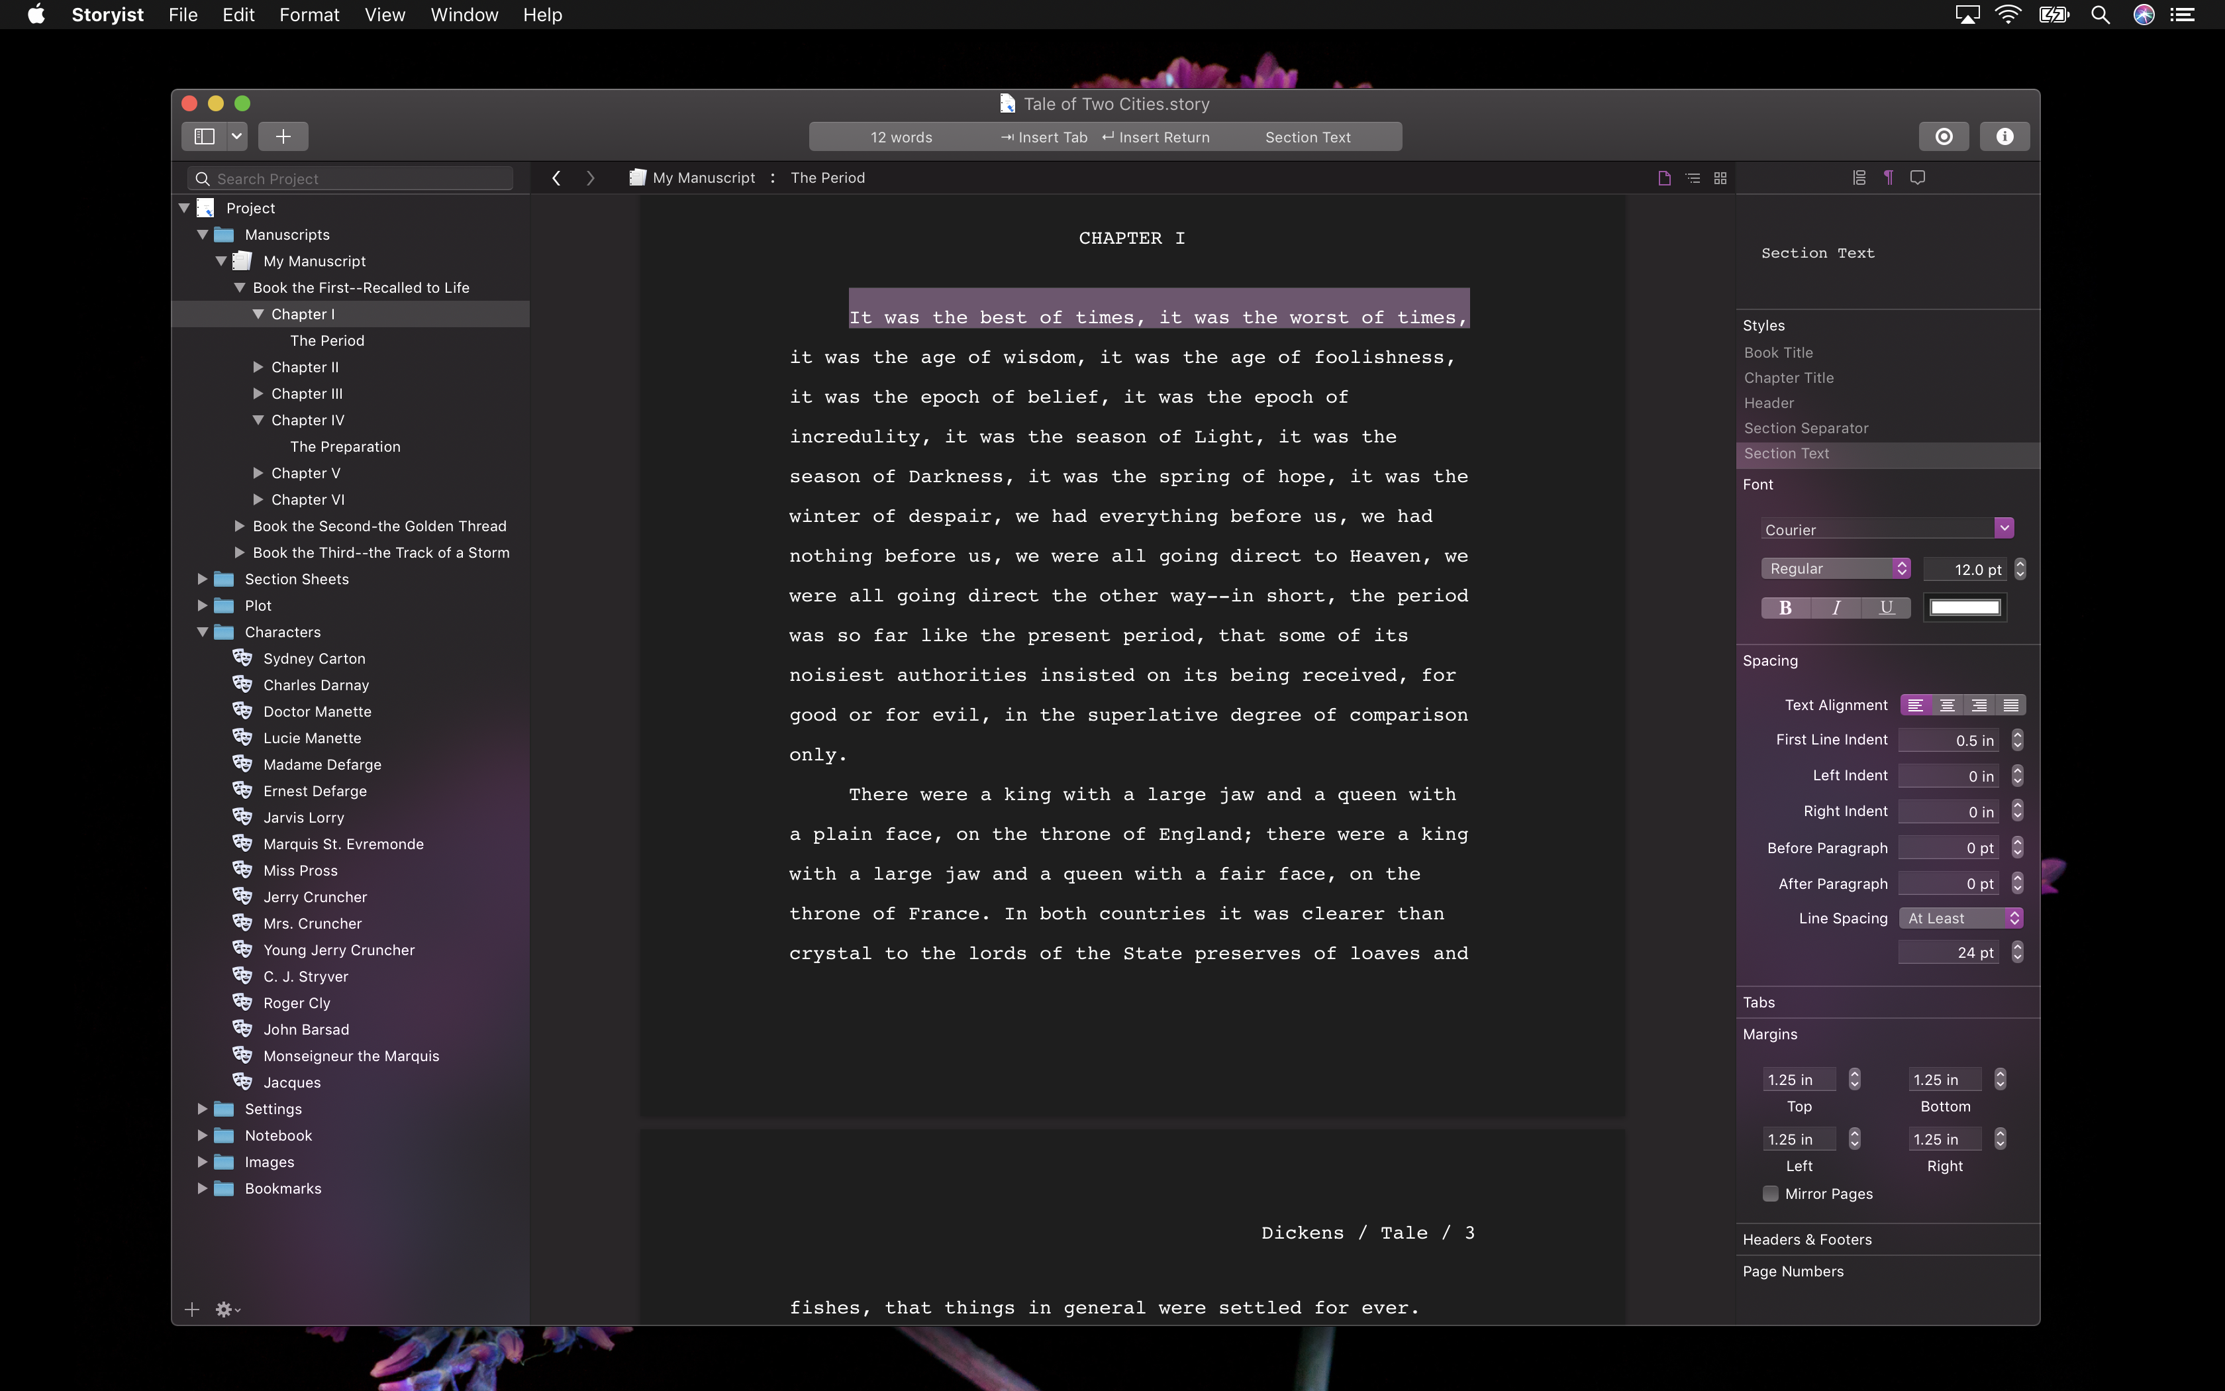Switch to outline list view icon
This screenshot has width=2225, height=1391.
point(1693,178)
